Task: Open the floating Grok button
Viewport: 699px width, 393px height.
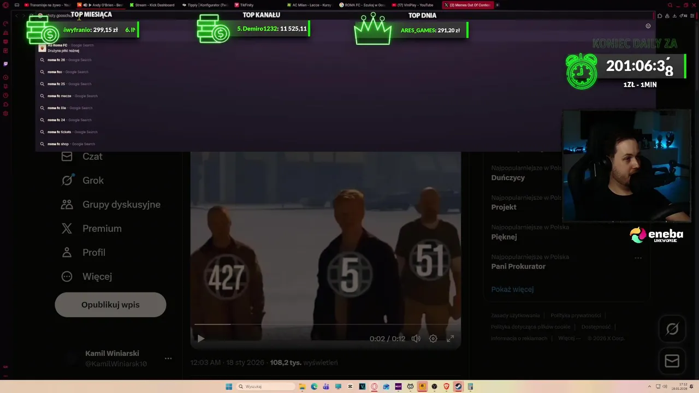Action: [672, 329]
